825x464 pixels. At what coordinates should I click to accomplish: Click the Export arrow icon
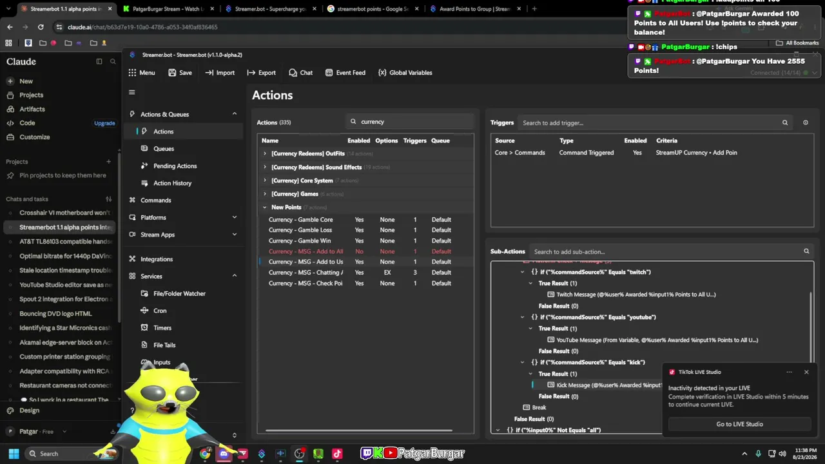coord(251,73)
